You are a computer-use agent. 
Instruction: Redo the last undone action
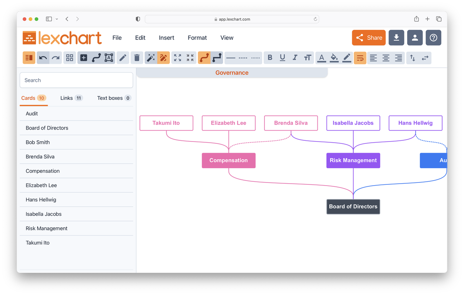pyautogui.click(x=56, y=58)
